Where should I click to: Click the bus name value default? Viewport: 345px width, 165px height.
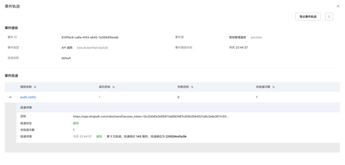click(66, 58)
